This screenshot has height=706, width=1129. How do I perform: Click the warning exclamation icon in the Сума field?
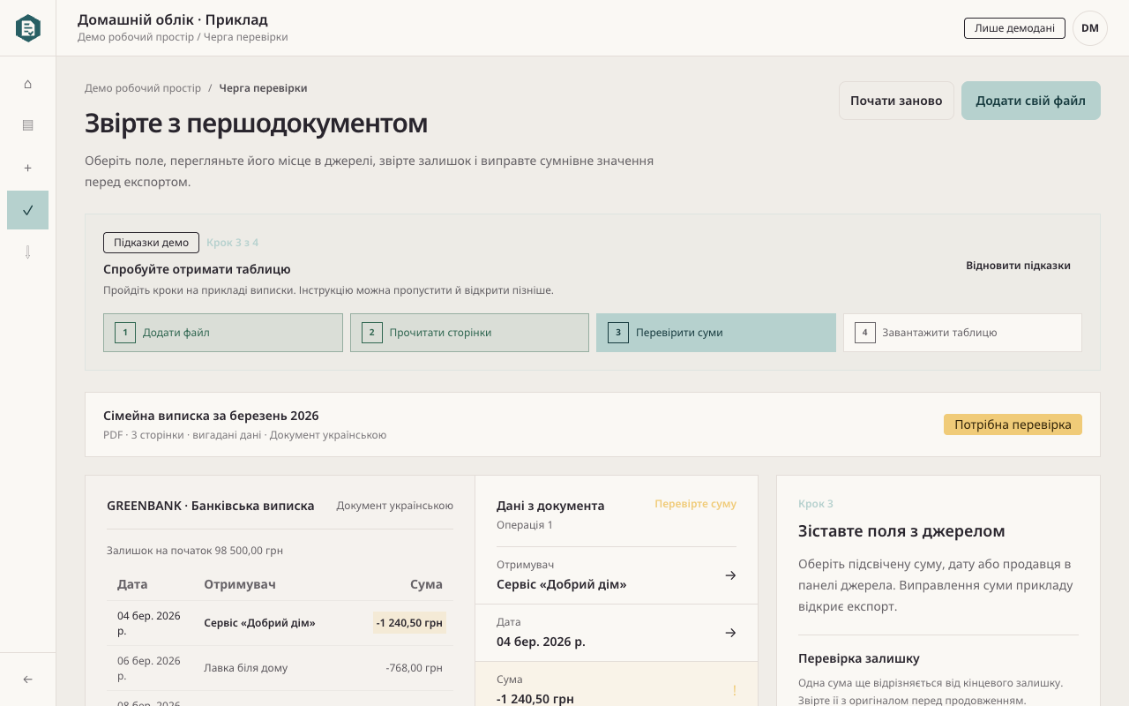click(x=734, y=690)
